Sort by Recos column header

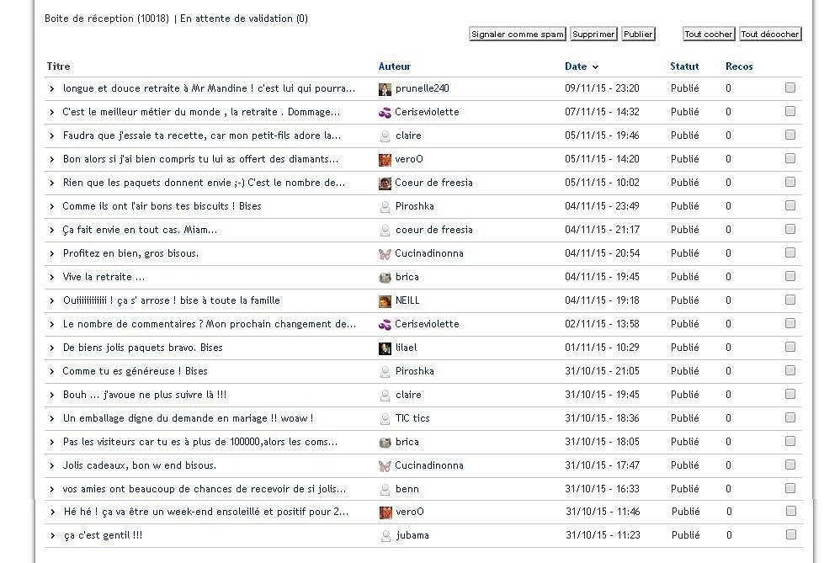pyautogui.click(x=739, y=66)
